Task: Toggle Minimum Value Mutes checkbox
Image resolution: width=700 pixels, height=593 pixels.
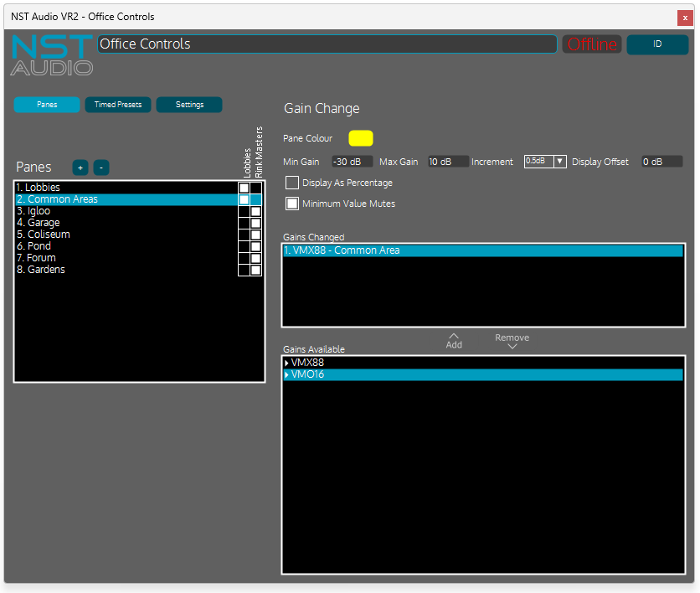Action: [x=292, y=204]
